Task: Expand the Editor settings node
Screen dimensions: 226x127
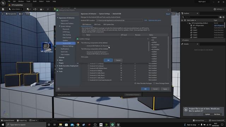Action: click(x=58, y=60)
